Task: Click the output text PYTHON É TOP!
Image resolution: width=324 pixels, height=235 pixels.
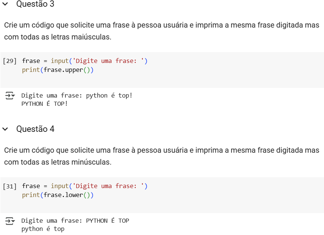Action: (x=45, y=104)
